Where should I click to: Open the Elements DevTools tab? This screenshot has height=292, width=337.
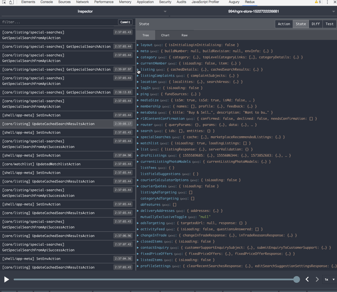[x=28, y=2]
